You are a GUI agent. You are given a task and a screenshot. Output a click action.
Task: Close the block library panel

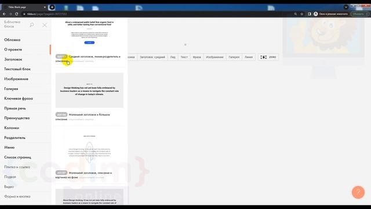point(45,25)
